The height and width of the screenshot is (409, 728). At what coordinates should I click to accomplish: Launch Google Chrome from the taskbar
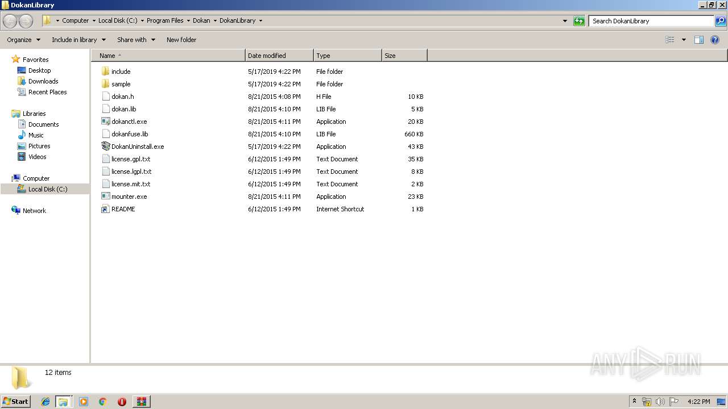pos(103,402)
